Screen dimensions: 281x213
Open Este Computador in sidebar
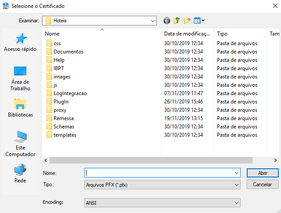click(x=20, y=144)
